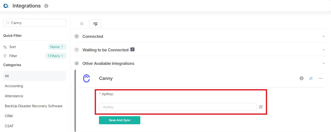Open Canny more options ellipsis
The image size is (331, 132).
point(320,78)
